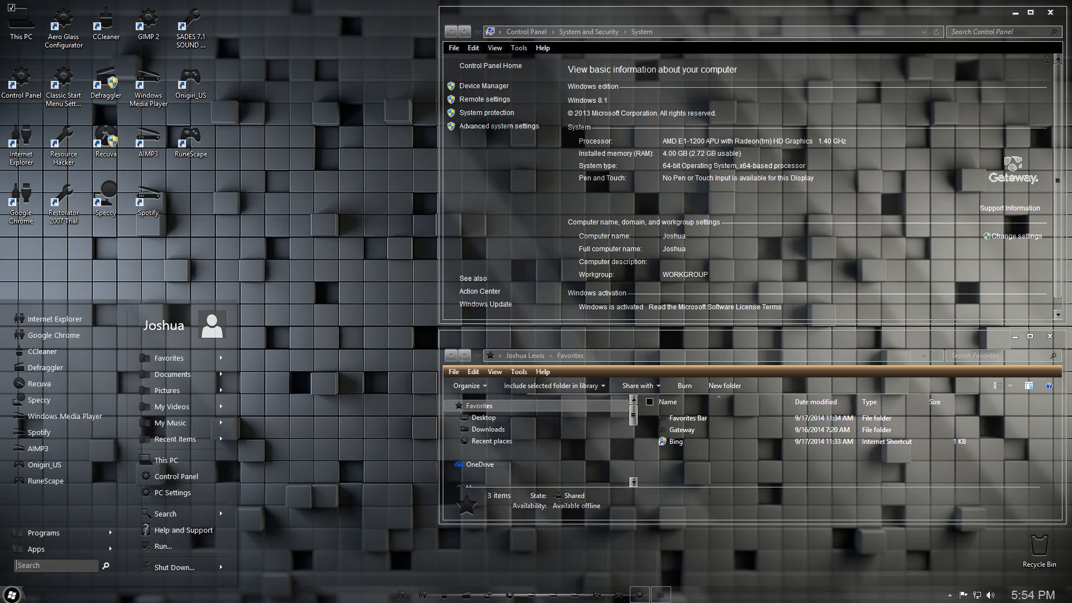Check the select-all checkbox beside Name
Image resolution: width=1072 pixels, height=603 pixels.
click(649, 402)
